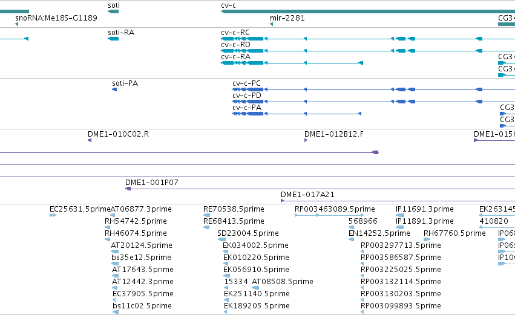Select the cv-c-PC protein label
This screenshot has width=515, height=315.
(246, 83)
